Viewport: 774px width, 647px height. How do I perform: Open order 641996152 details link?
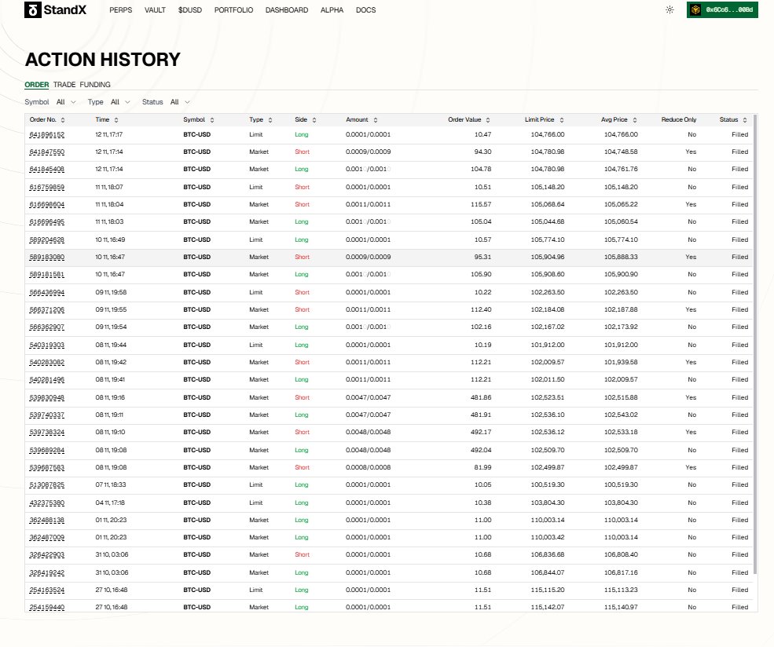[x=46, y=135]
